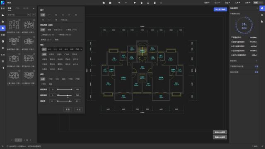
Task: Click the 重置 reset button in filter panel
Action: [67, 109]
